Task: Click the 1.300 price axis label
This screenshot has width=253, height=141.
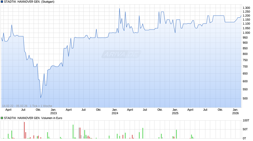Action: click(x=246, y=8)
